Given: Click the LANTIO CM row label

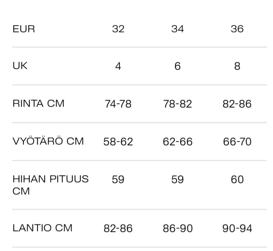Looking at the screenshot, I should tap(42, 228).
